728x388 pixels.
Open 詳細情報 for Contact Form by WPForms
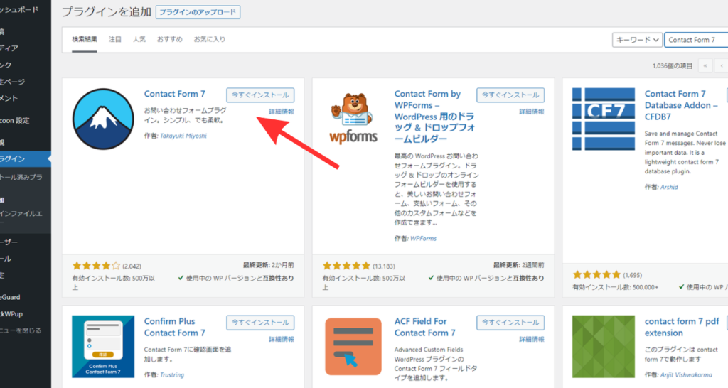pyautogui.click(x=532, y=112)
